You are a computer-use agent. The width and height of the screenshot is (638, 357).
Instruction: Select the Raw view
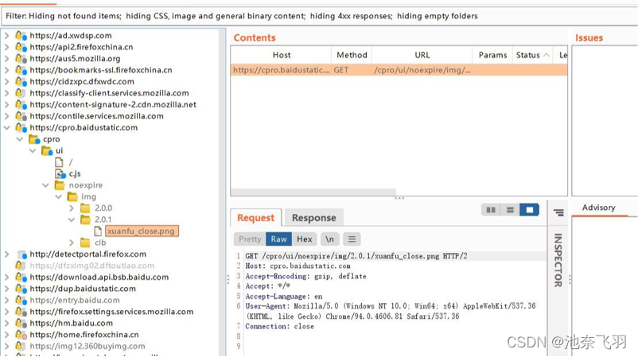278,239
